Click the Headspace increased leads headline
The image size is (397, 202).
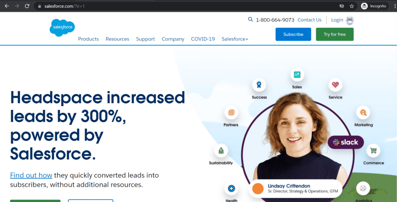98,126
